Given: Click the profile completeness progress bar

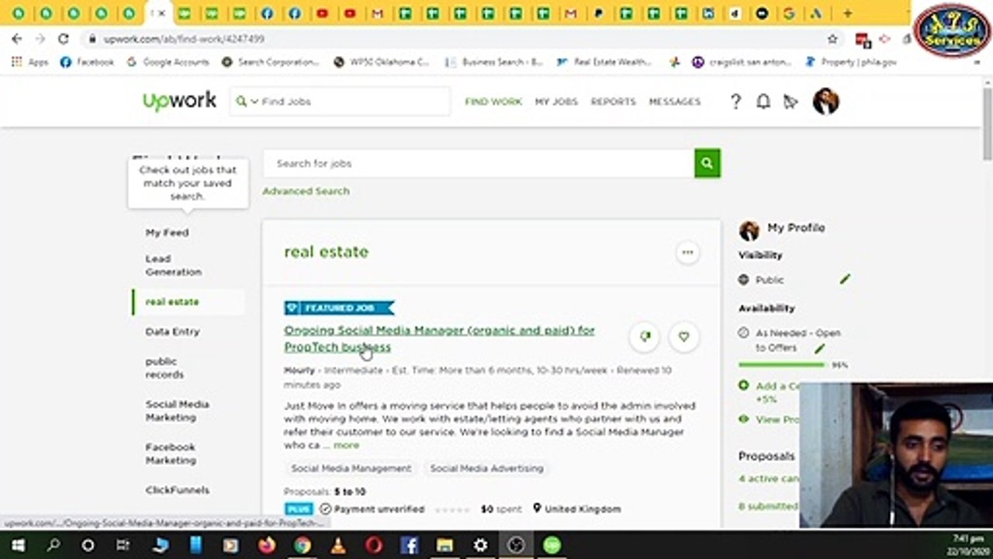Looking at the screenshot, I should (782, 364).
